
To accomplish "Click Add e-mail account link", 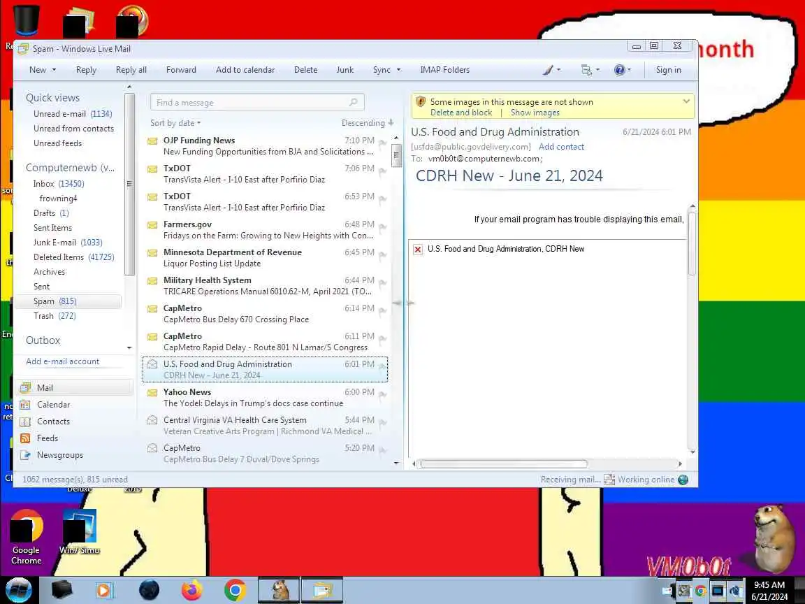I will pyautogui.click(x=63, y=361).
